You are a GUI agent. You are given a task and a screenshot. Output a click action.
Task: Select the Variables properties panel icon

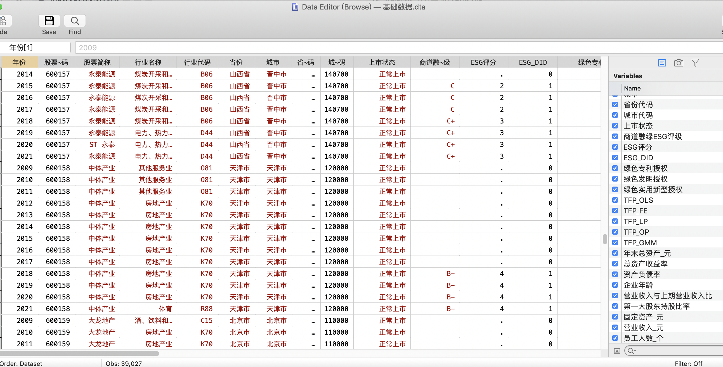coord(662,63)
